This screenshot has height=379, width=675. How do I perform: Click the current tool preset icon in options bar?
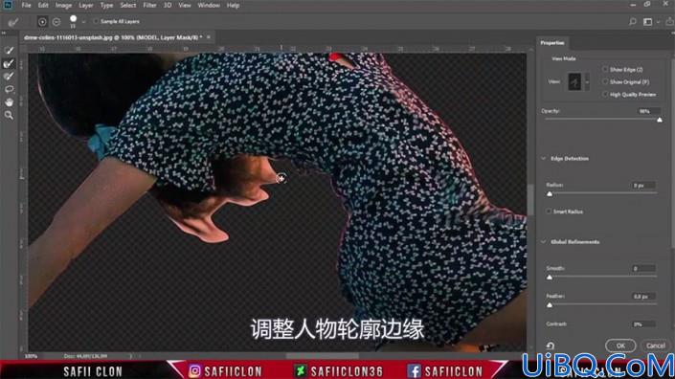[13, 21]
